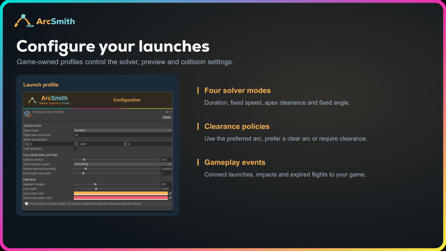Click the Collision radius value field 0.12

[x=166, y=160]
